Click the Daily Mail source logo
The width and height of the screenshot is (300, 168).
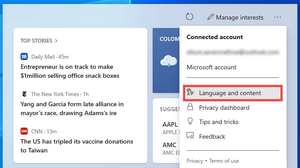pyautogui.click(x=24, y=56)
